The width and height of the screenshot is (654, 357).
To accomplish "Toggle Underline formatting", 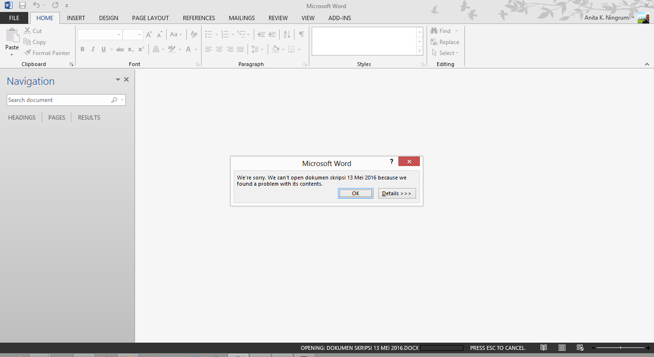I will [103, 49].
